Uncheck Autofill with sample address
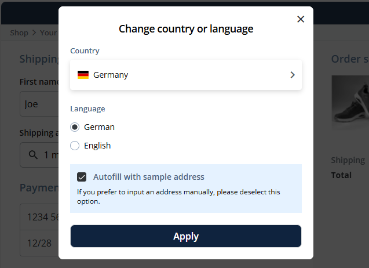Image resolution: width=369 pixels, height=268 pixels. click(x=82, y=177)
